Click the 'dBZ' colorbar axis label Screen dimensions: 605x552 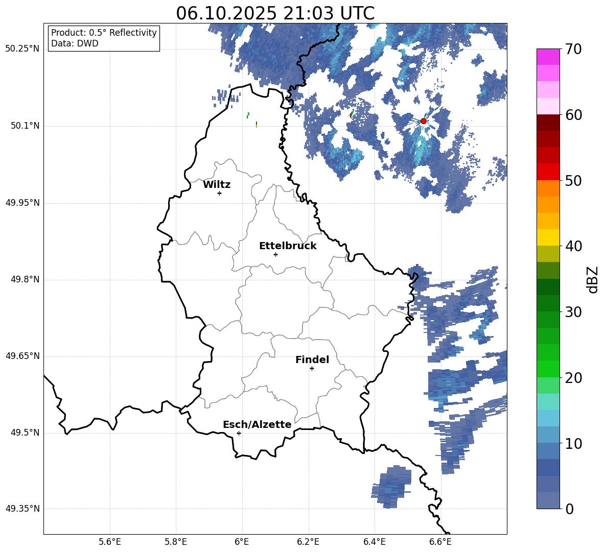pos(593,279)
